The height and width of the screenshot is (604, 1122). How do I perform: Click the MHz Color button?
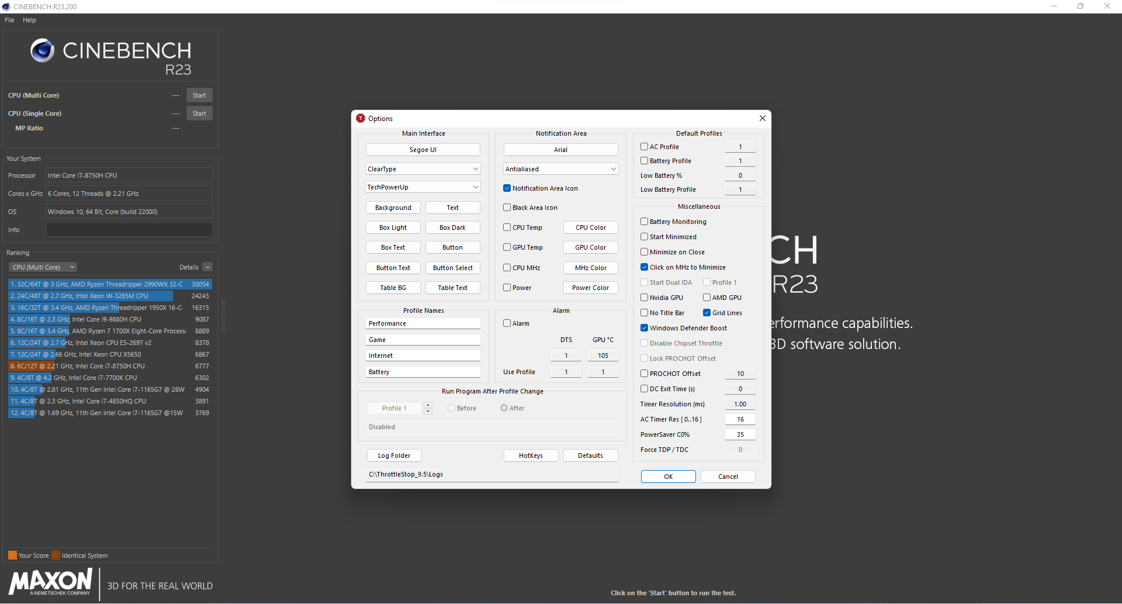coord(591,268)
